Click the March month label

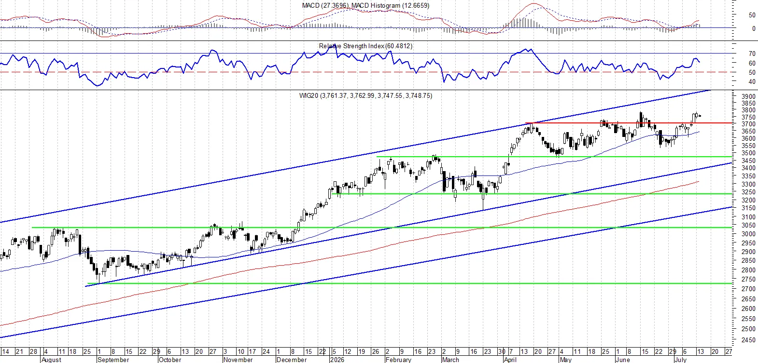pos(450,360)
